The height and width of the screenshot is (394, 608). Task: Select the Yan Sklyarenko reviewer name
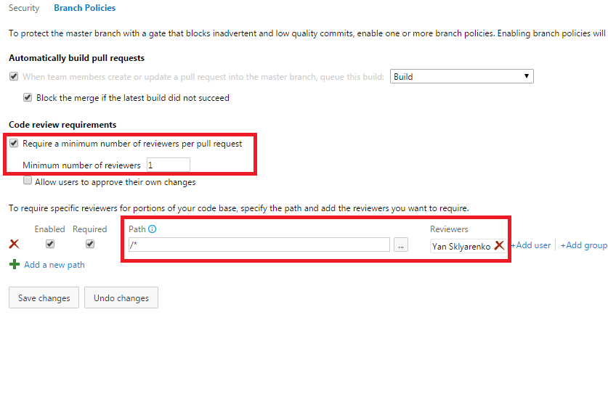[461, 247]
